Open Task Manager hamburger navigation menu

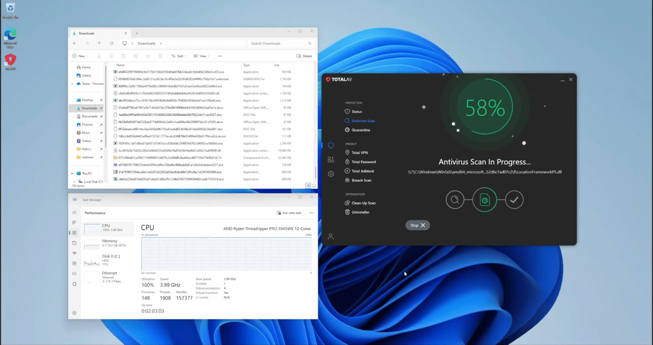click(x=74, y=212)
